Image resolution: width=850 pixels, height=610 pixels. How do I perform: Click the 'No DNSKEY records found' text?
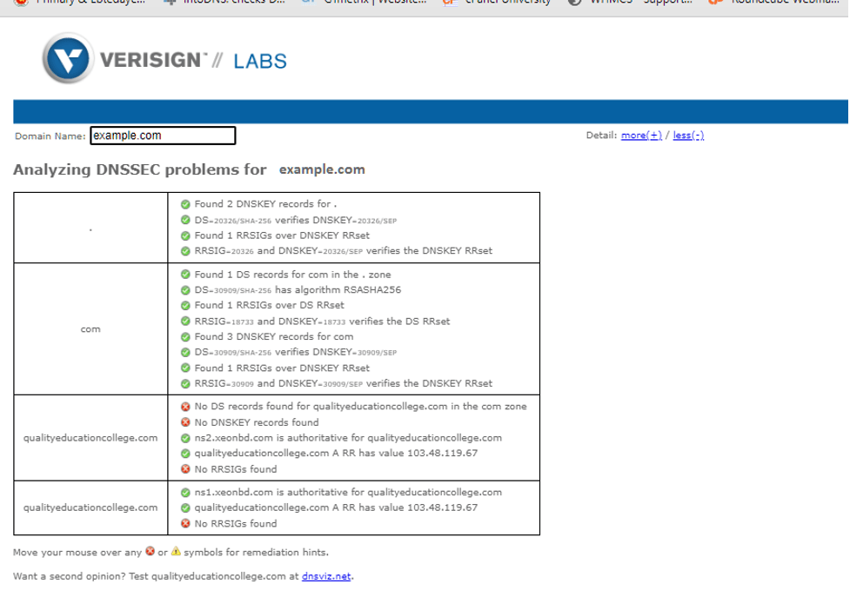tap(257, 422)
